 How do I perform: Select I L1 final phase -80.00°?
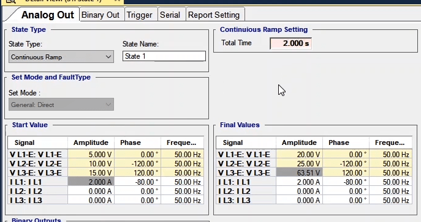[346, 182]
